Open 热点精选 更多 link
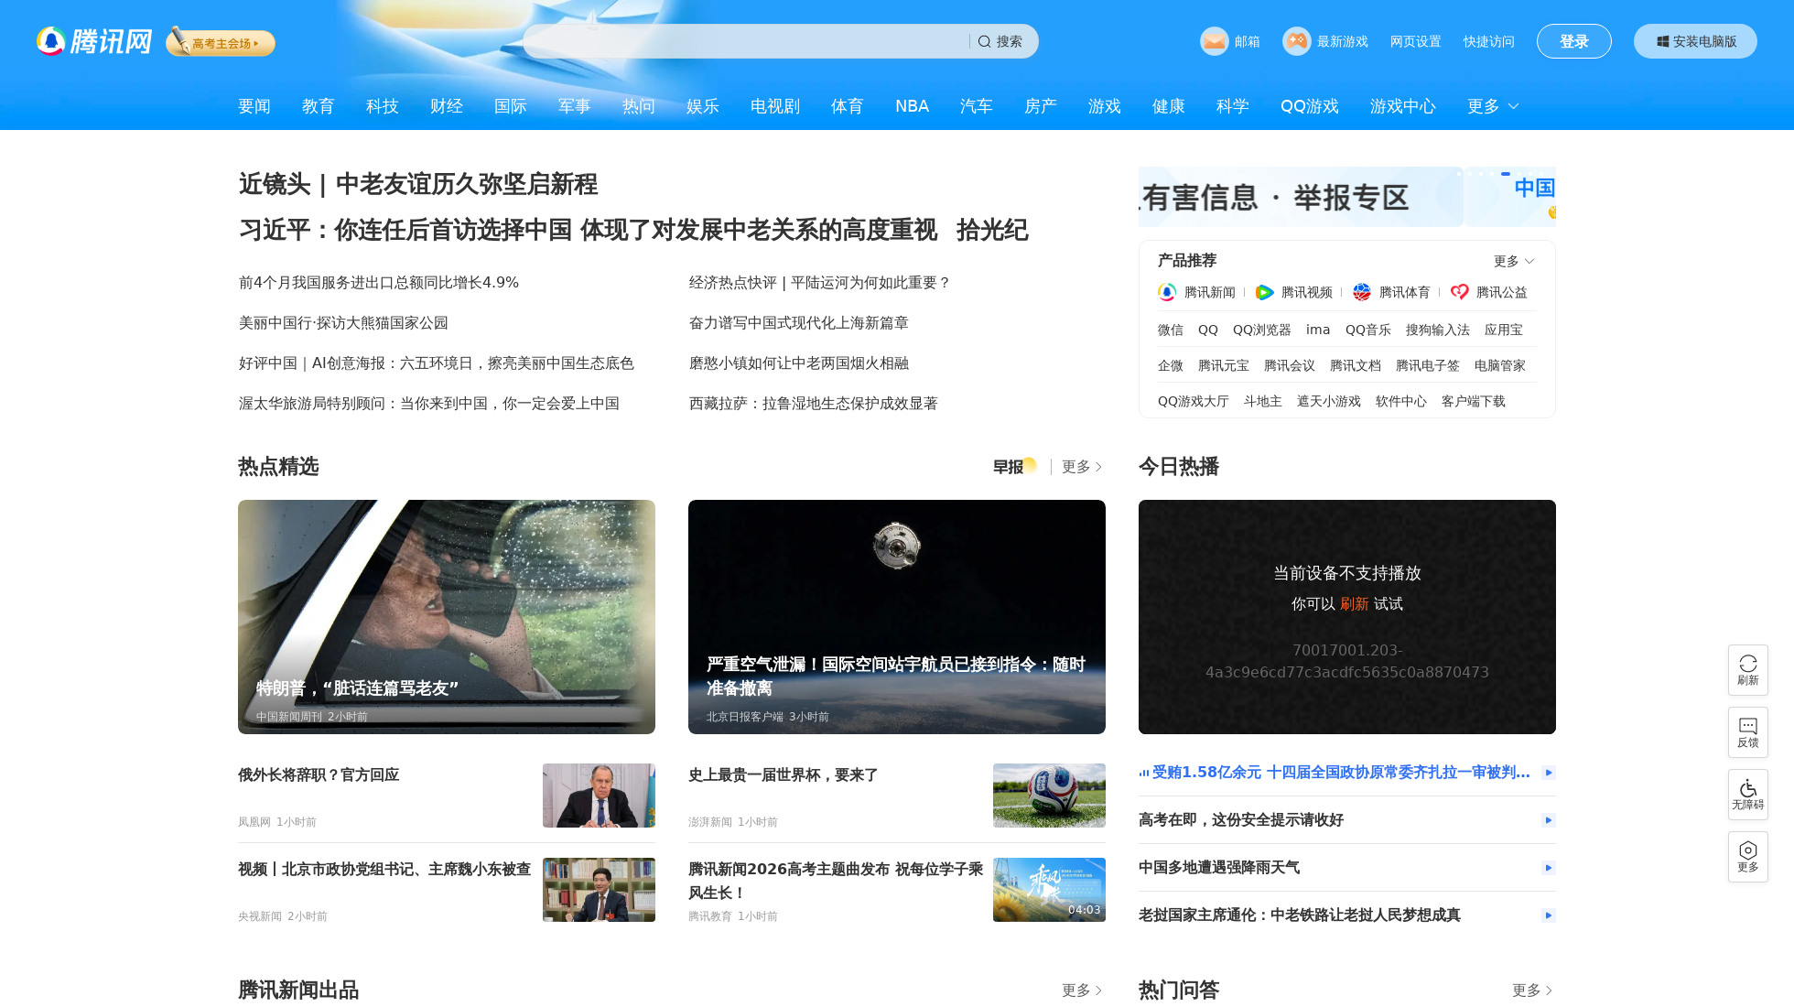Image resolution: width=1794 pixels, height=1007 pixels. tap(1082, 467)
